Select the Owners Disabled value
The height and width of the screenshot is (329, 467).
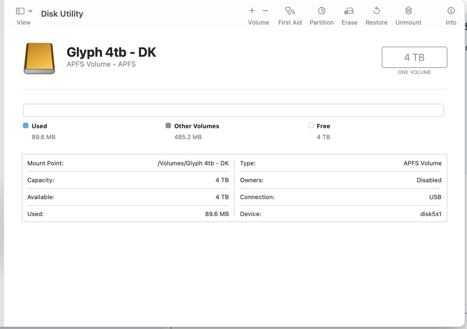(429, 180)
